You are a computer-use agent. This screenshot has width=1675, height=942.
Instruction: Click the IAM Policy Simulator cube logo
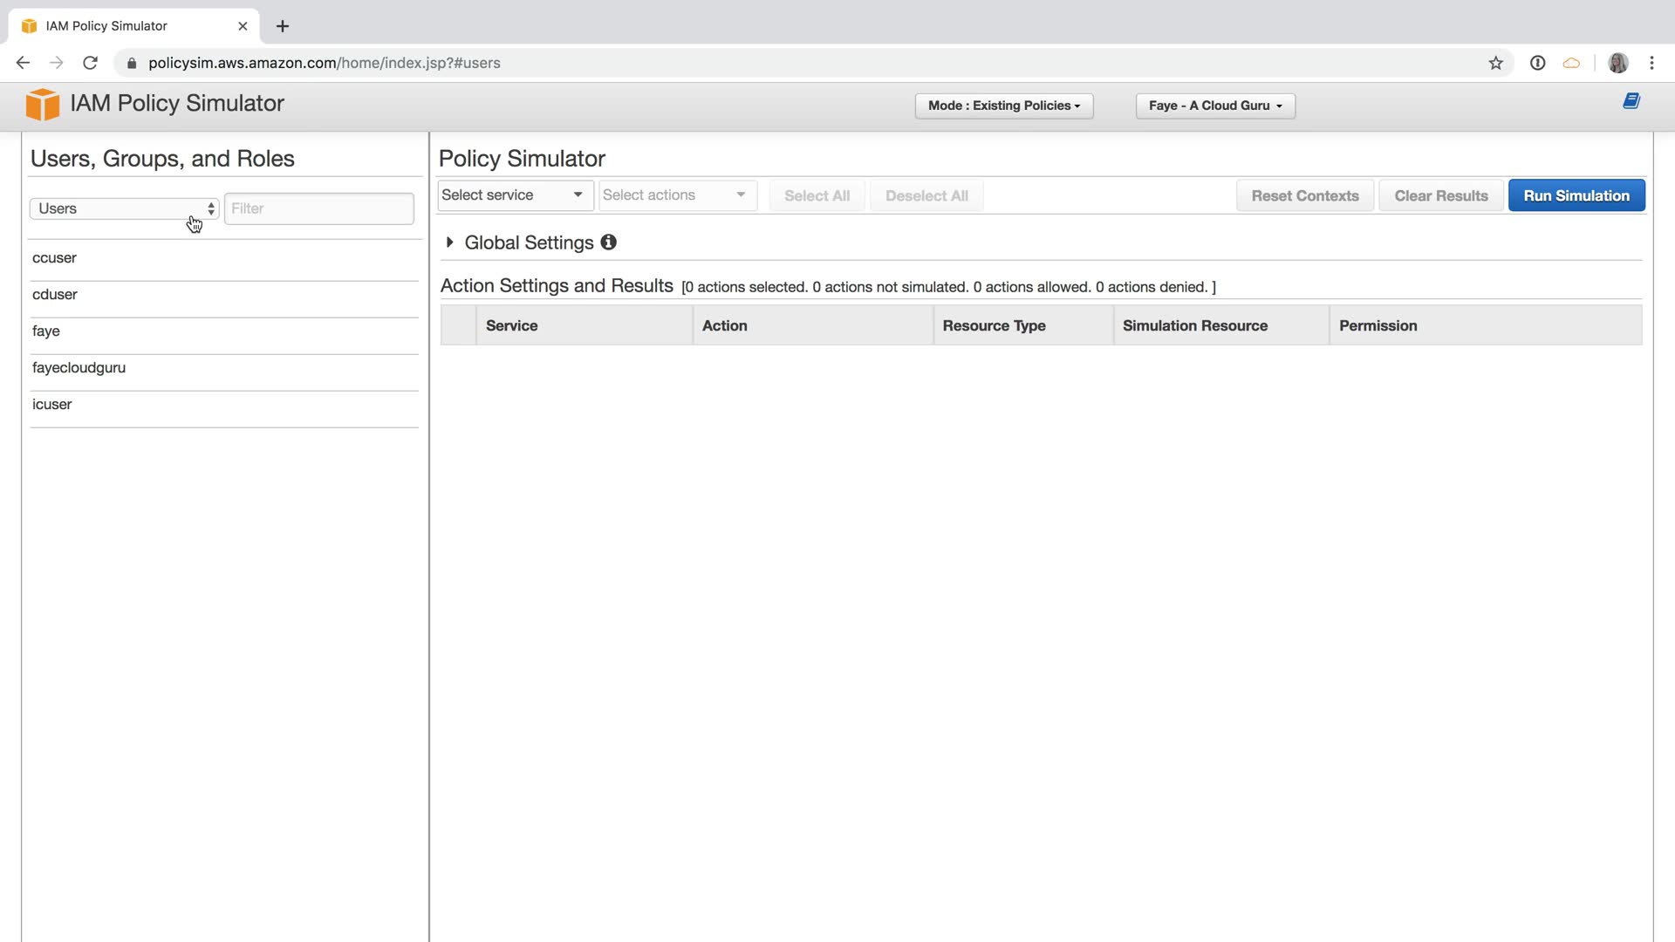tap(42, 105)
